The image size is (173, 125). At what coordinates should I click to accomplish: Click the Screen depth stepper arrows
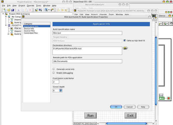(x=61, y=91)
